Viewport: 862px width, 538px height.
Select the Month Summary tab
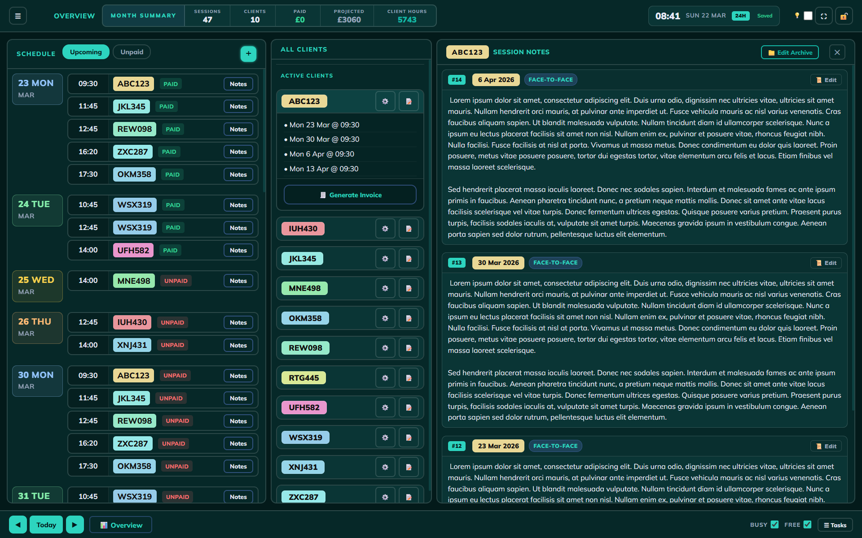point(143,15)
